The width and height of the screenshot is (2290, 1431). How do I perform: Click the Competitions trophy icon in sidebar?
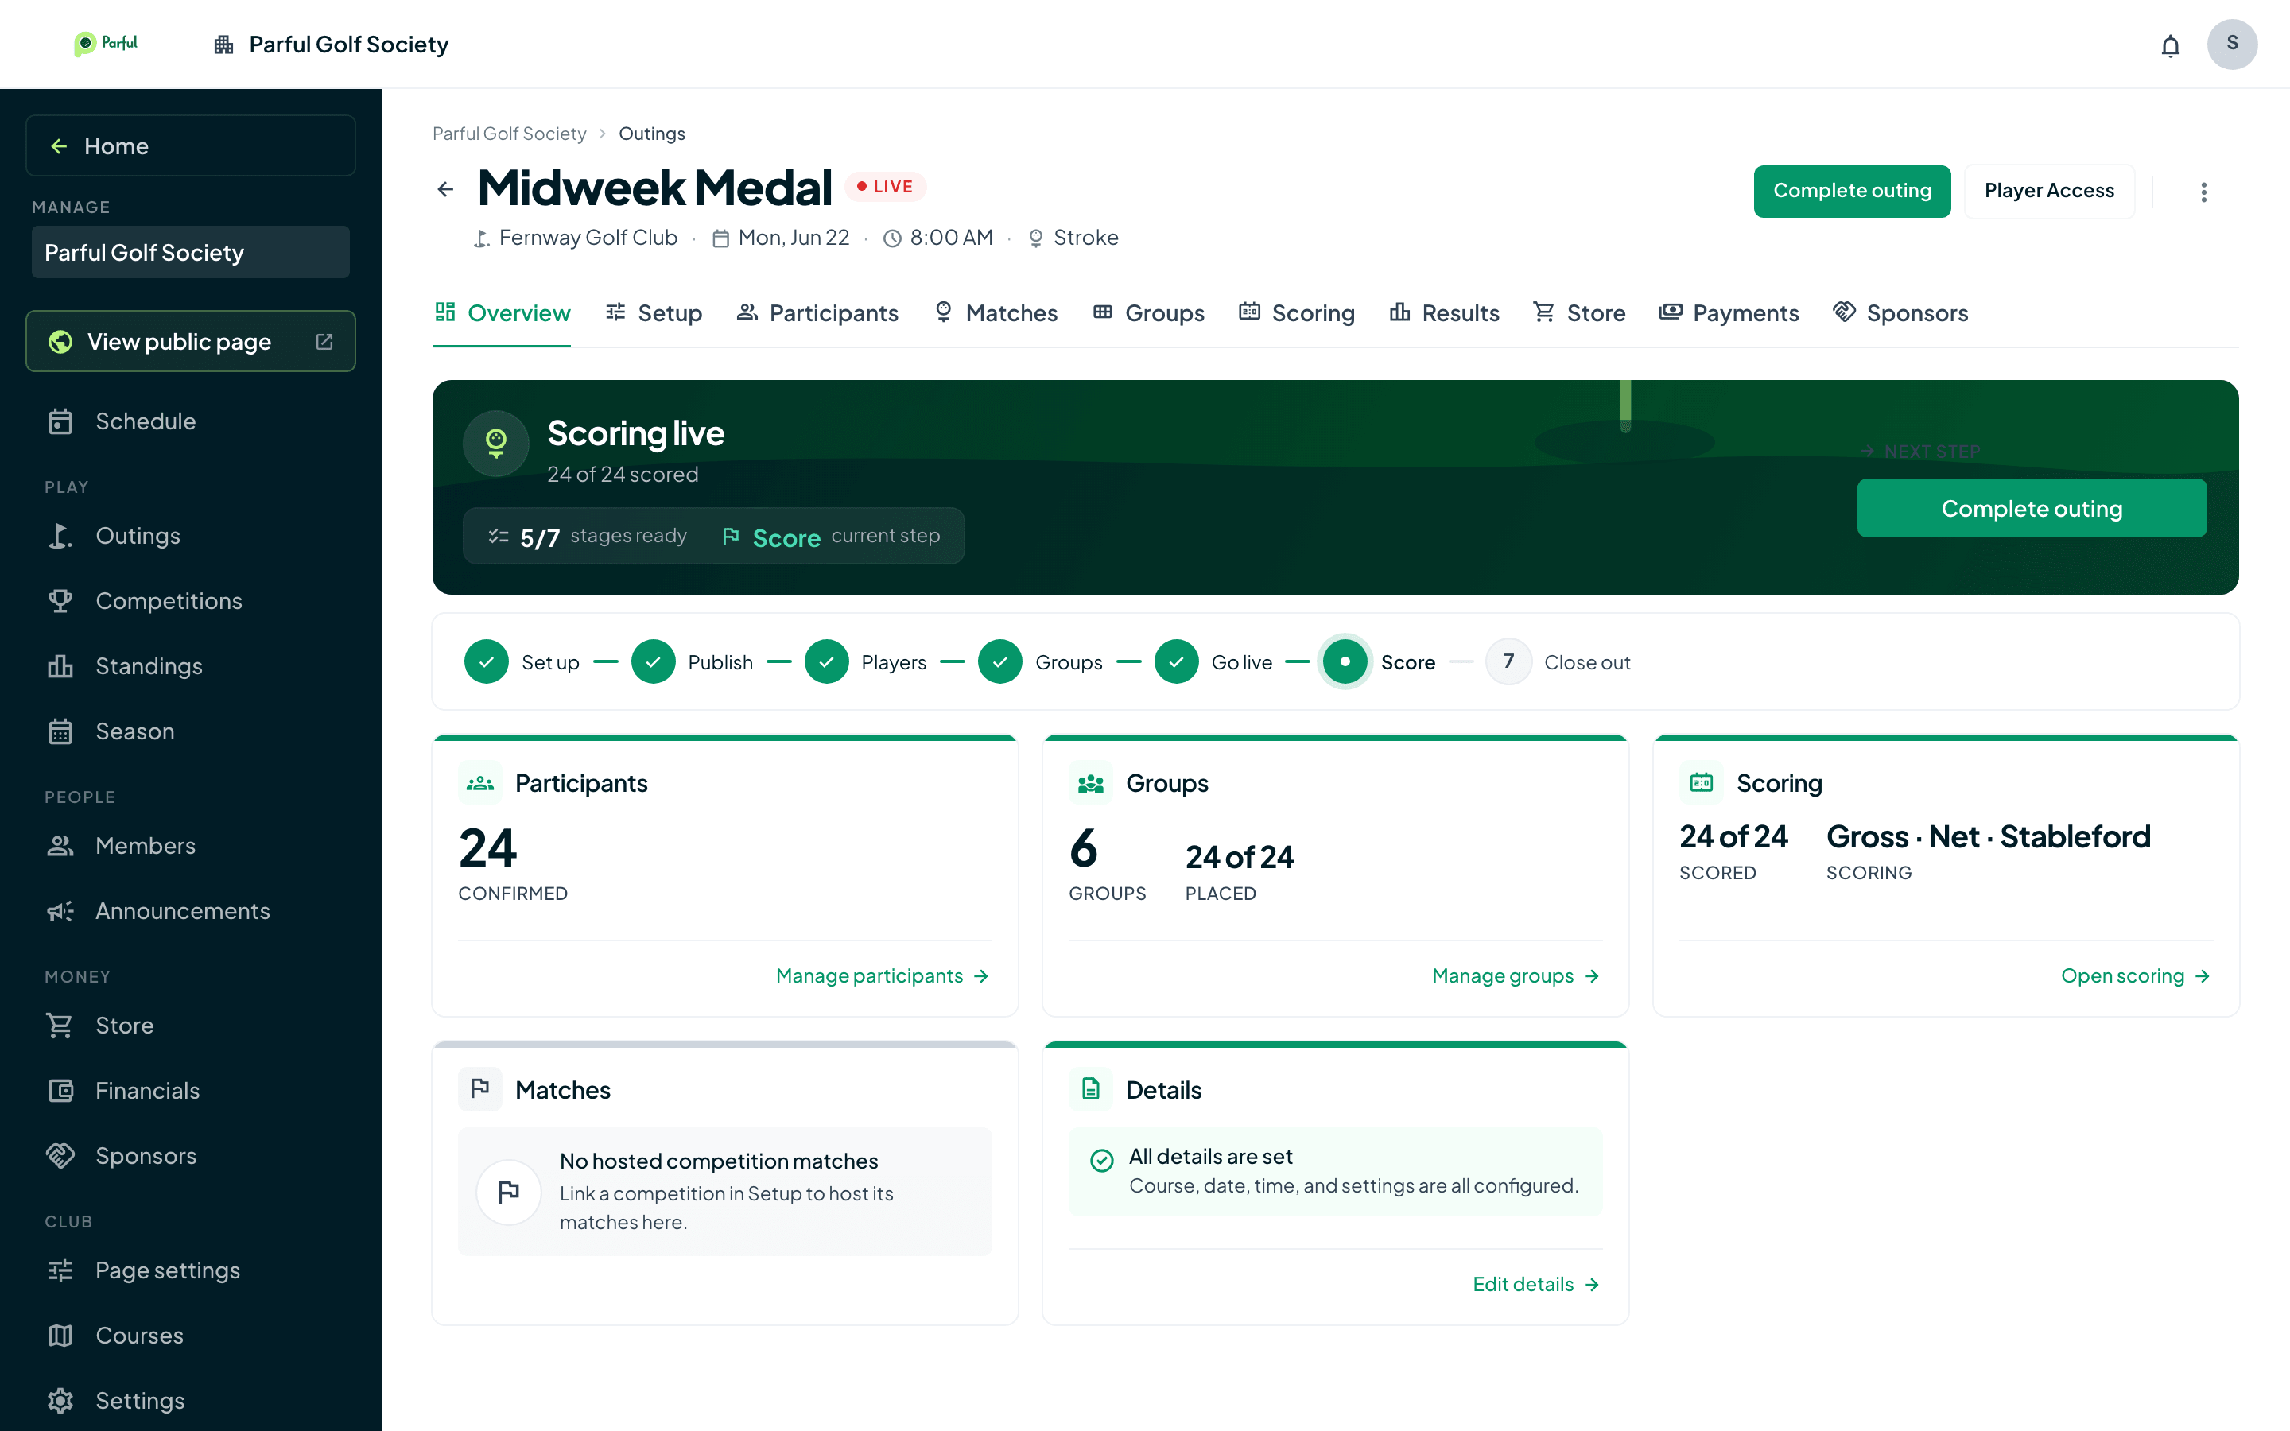[x=60, y=601]
